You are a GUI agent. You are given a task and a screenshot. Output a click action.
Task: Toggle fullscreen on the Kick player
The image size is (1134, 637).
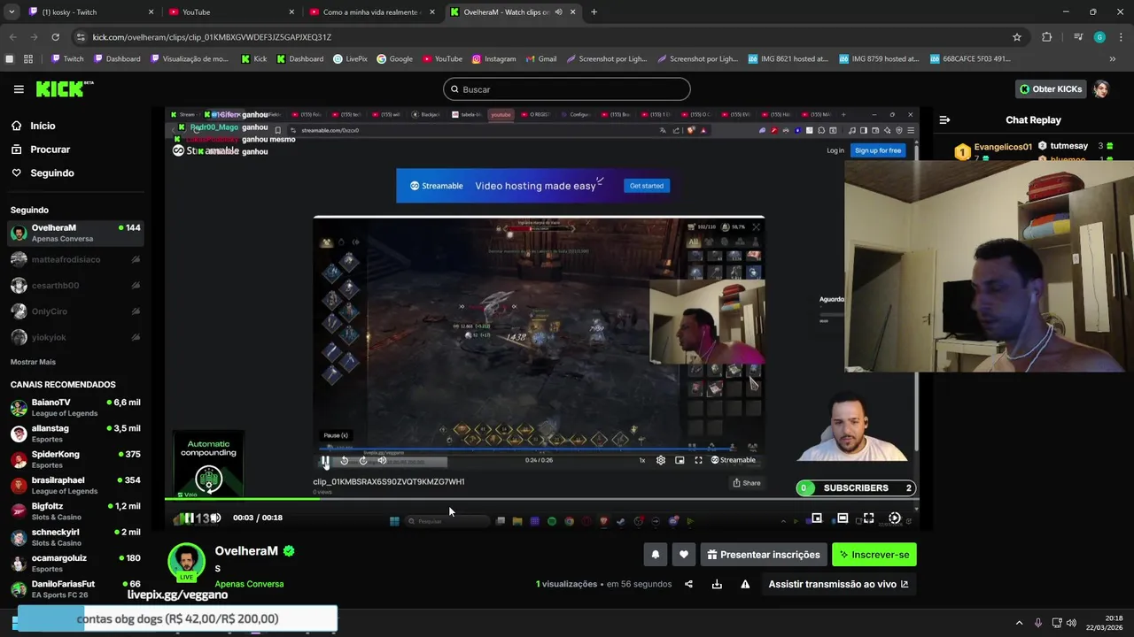click(x=868, y=518)
